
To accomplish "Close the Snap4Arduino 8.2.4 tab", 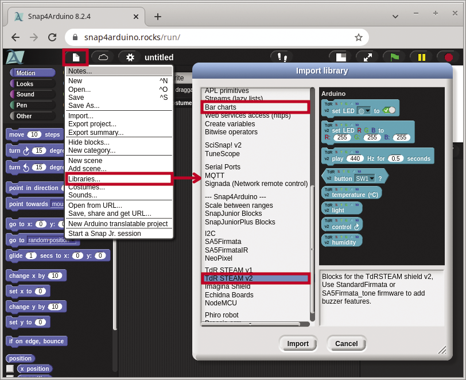I will tap(136, 17).
